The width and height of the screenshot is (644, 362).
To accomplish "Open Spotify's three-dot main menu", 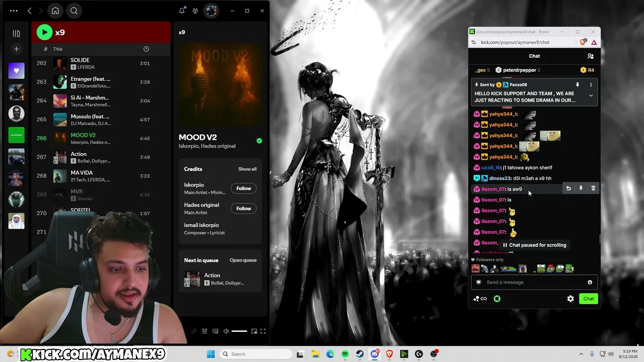I will point(14,11).
